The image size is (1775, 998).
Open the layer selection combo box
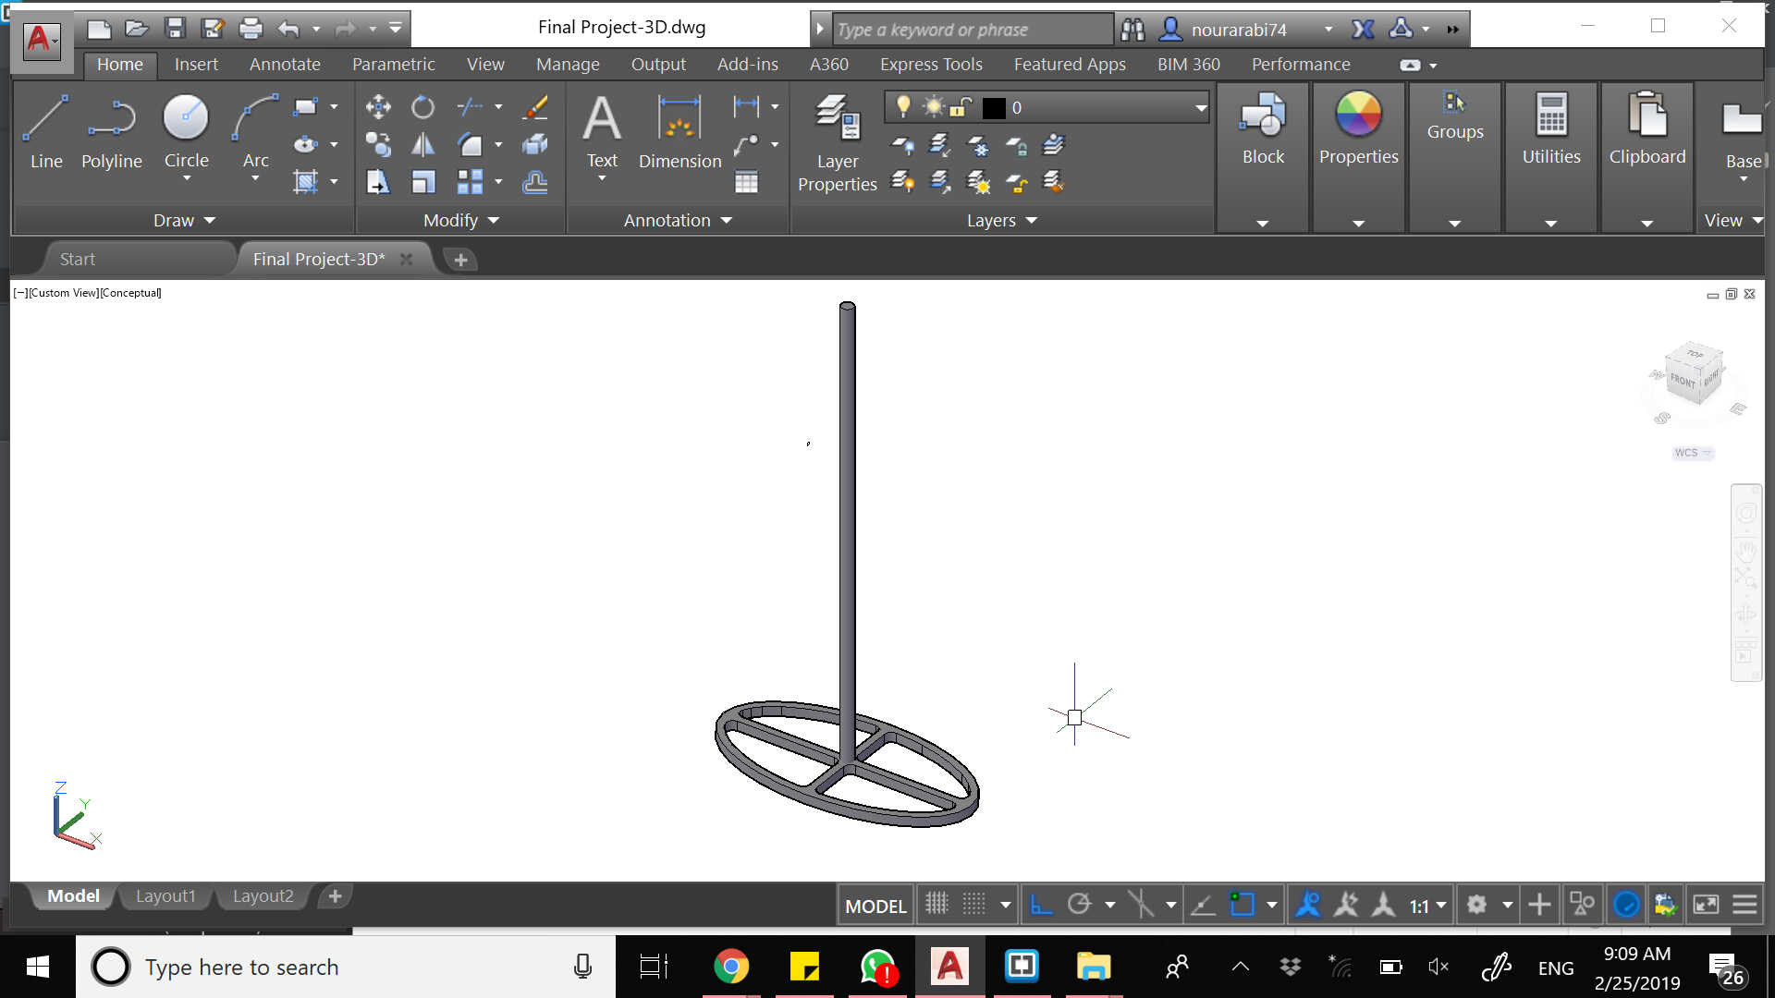(1200, 108)
